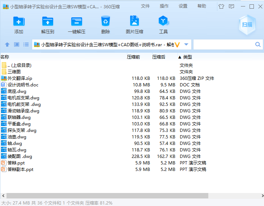Viewport: 264px width, 206px height.
Task: Click the feedback message icon in title bar
Action: [x=231, y=7]
